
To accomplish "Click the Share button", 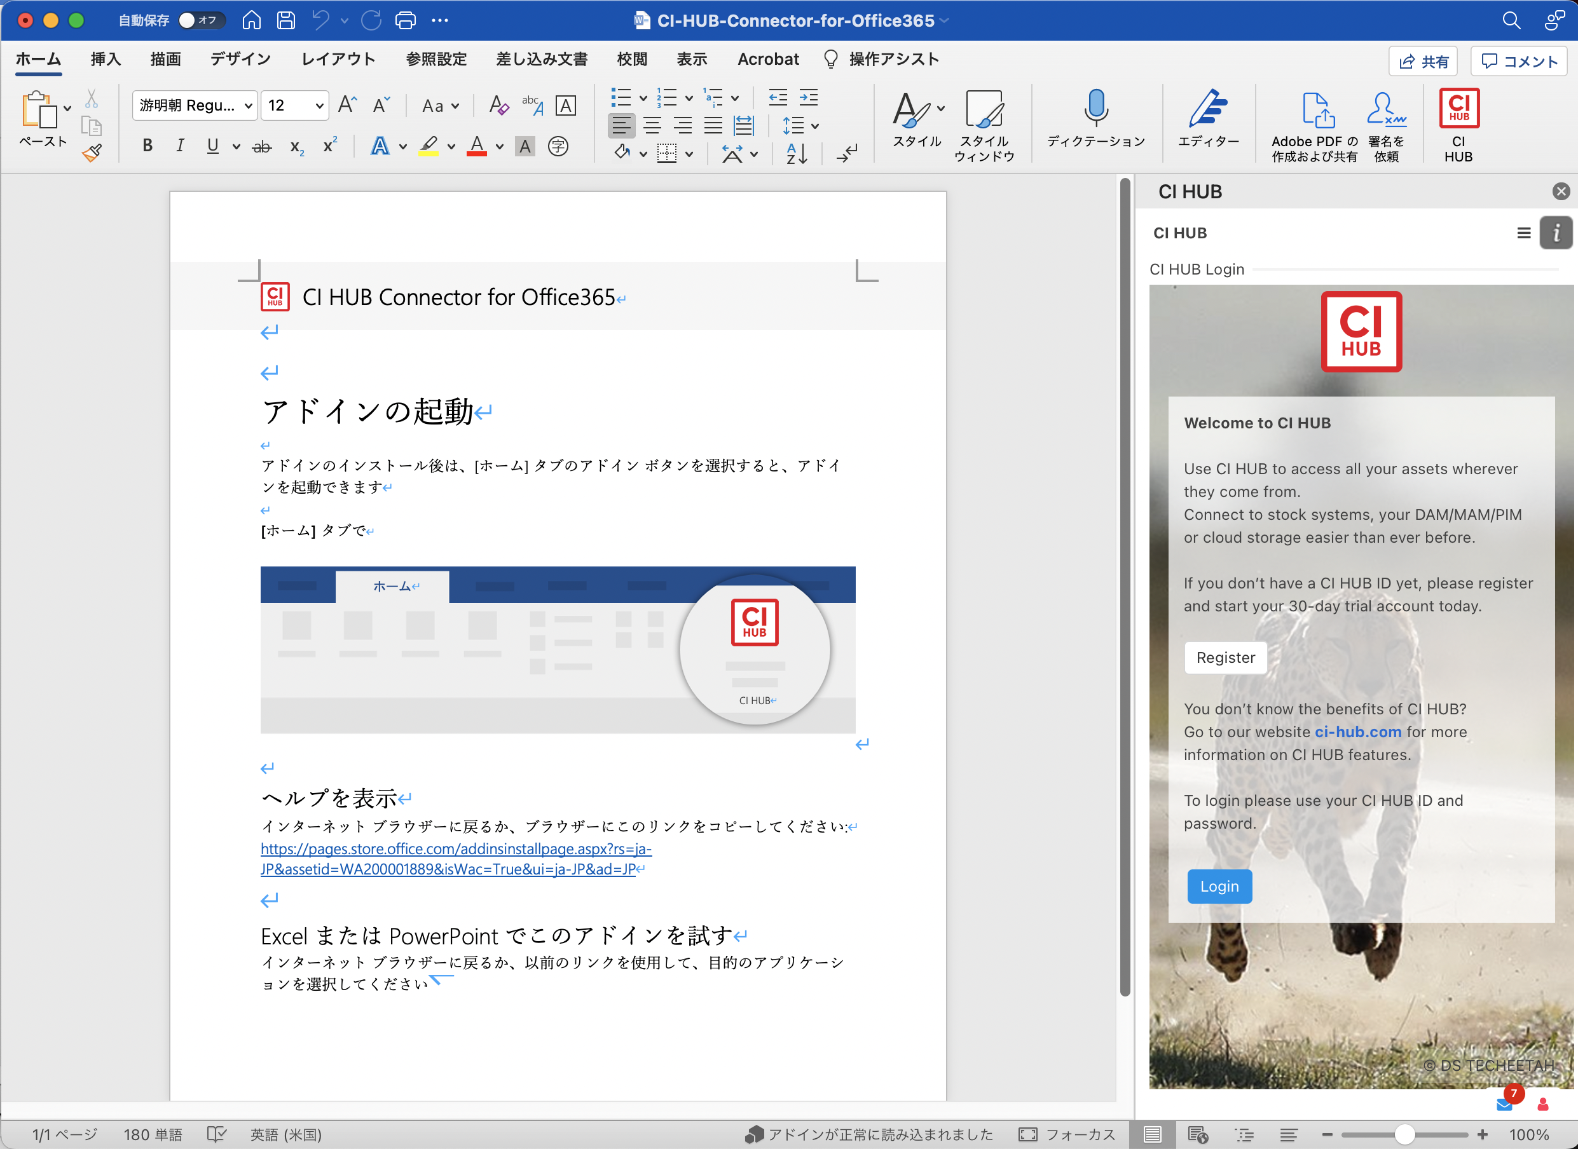I will (1423, 61).
